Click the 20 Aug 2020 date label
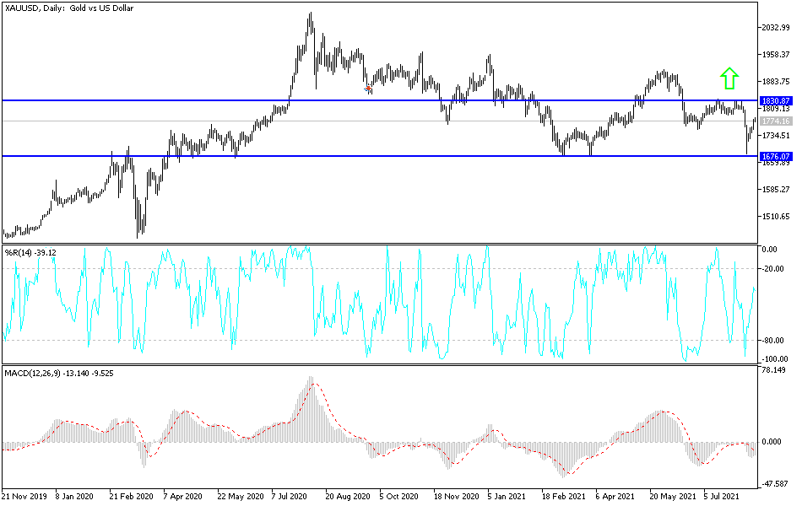The width and height of the screenshot is (802, 506). tap(348, 496)
